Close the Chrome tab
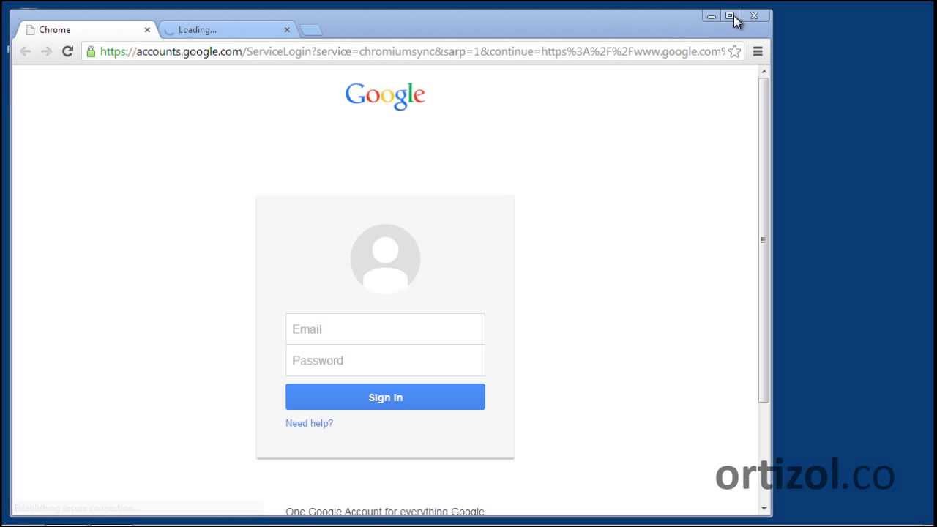This screenshot has height=527, width=937. click(x=147, y=30)
